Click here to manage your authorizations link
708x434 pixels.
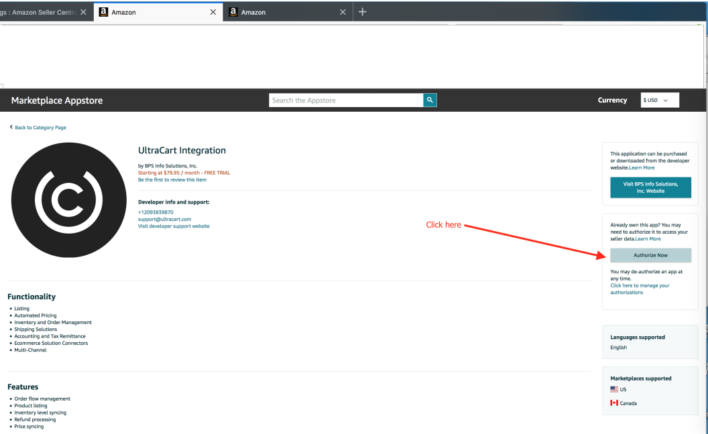(x=640, y=289)
